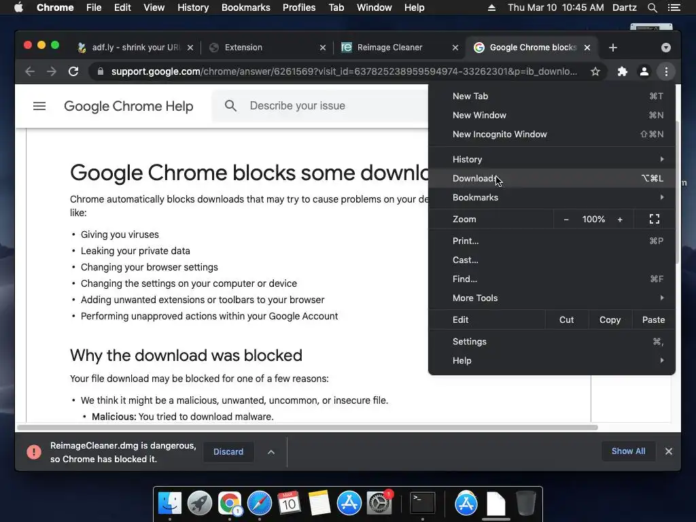
Task: Open the tab search dropdown arrow
Action: pos(666,48)
